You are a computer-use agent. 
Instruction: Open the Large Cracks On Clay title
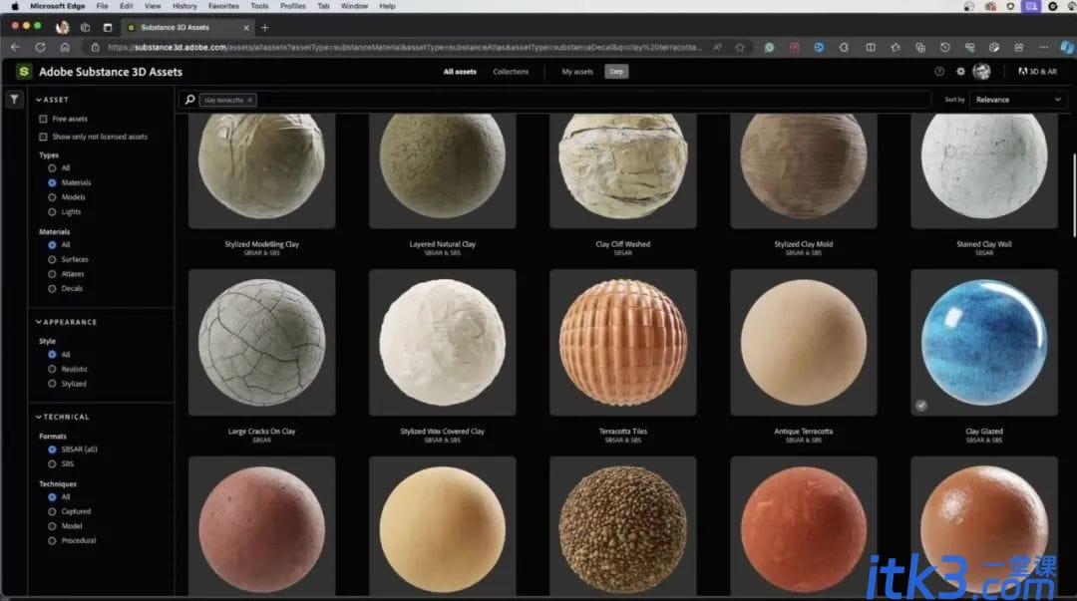click(x=261, y=432)
